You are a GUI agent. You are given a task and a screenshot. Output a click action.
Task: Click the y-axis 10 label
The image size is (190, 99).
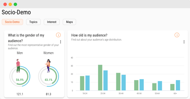(72, 82)
